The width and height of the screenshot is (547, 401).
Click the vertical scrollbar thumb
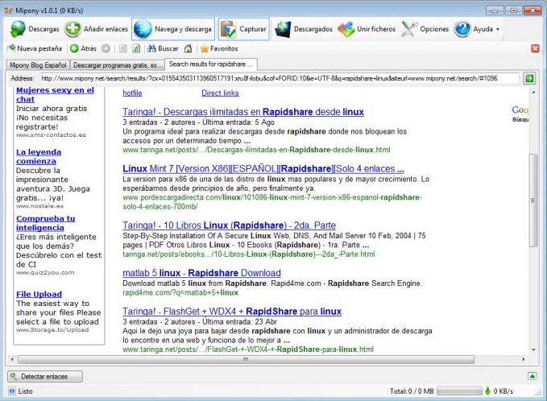coord(533,200)
